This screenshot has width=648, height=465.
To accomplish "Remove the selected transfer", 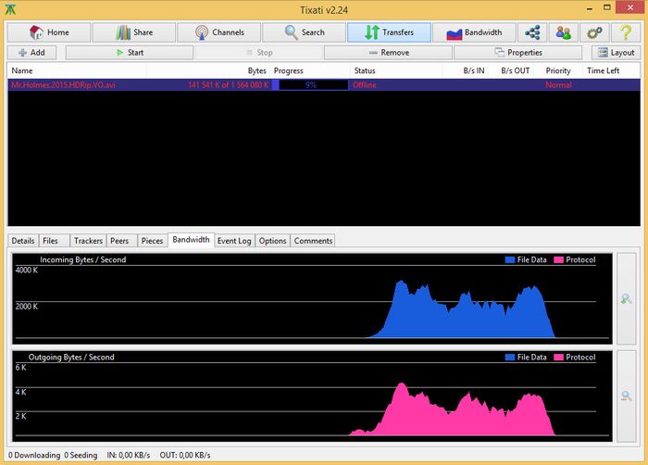I will (x=388, y=53).
